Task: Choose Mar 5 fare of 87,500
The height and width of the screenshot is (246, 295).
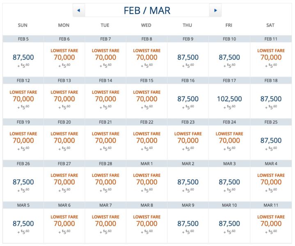Action: 23,224
